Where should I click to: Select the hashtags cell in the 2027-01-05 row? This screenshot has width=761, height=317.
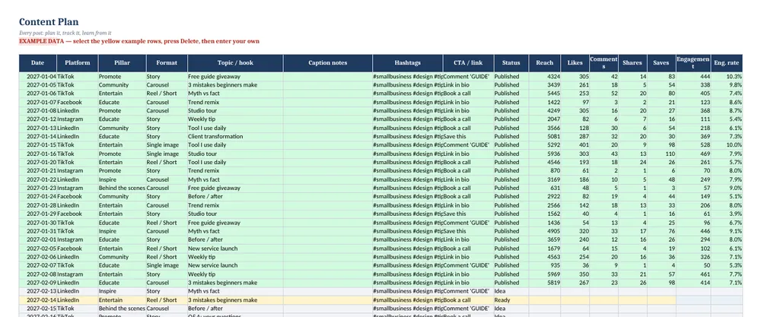[408, 85]
